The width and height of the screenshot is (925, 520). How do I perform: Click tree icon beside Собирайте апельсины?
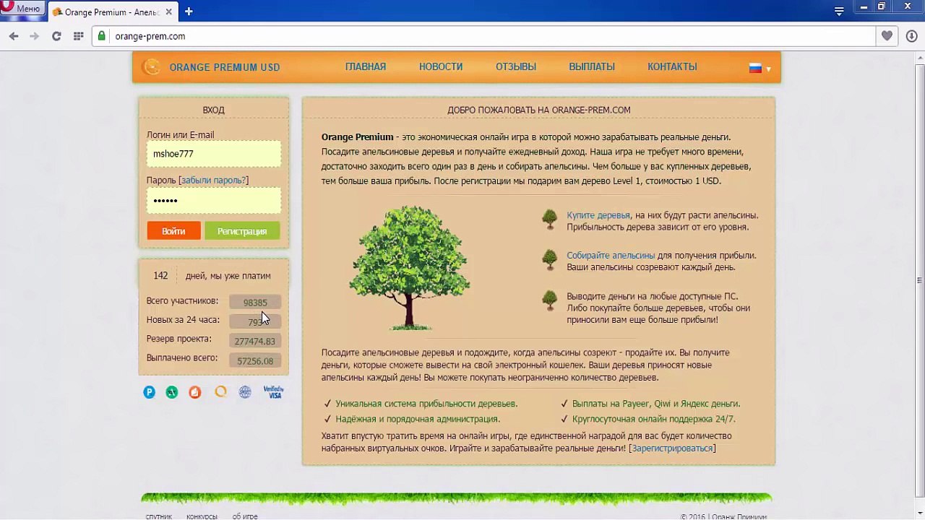tap(550, 261)
